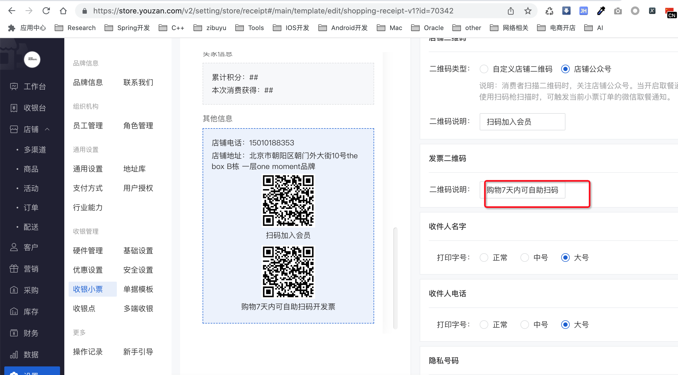The width and height of the screenshot is (678, 375).
Task: Open the 收银台 cashier sidebar icon
Action: pyautogui.click(x=14, y=108)
